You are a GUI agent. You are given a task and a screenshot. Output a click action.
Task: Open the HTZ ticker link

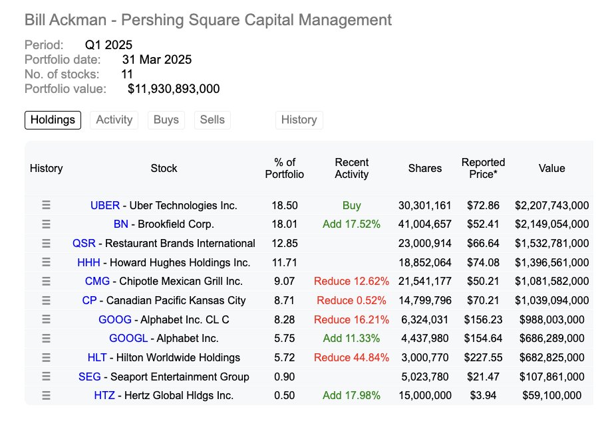click(104, 396)
